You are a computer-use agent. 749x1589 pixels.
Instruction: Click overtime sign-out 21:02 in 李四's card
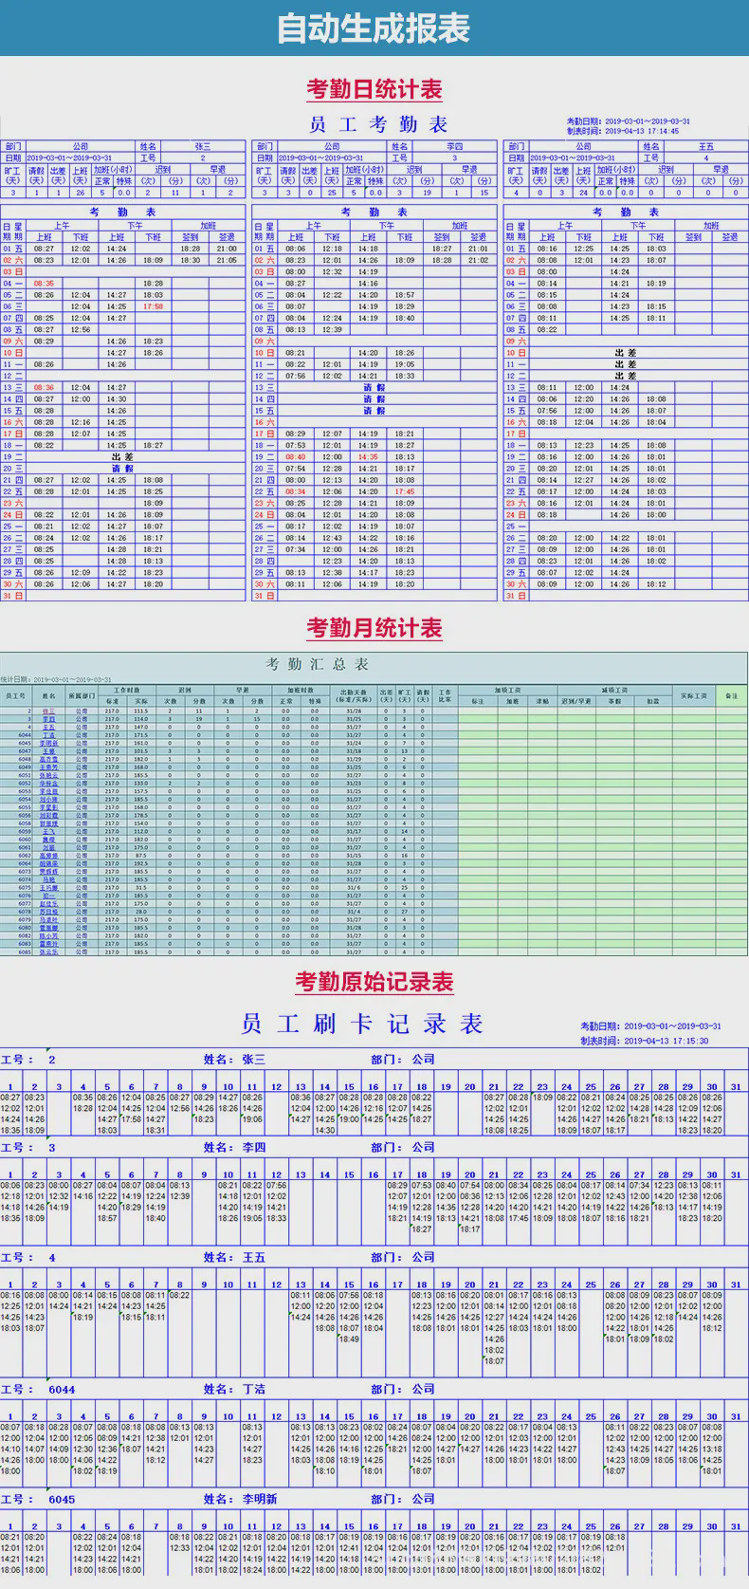pyautogui.click(x=478, y=260)
